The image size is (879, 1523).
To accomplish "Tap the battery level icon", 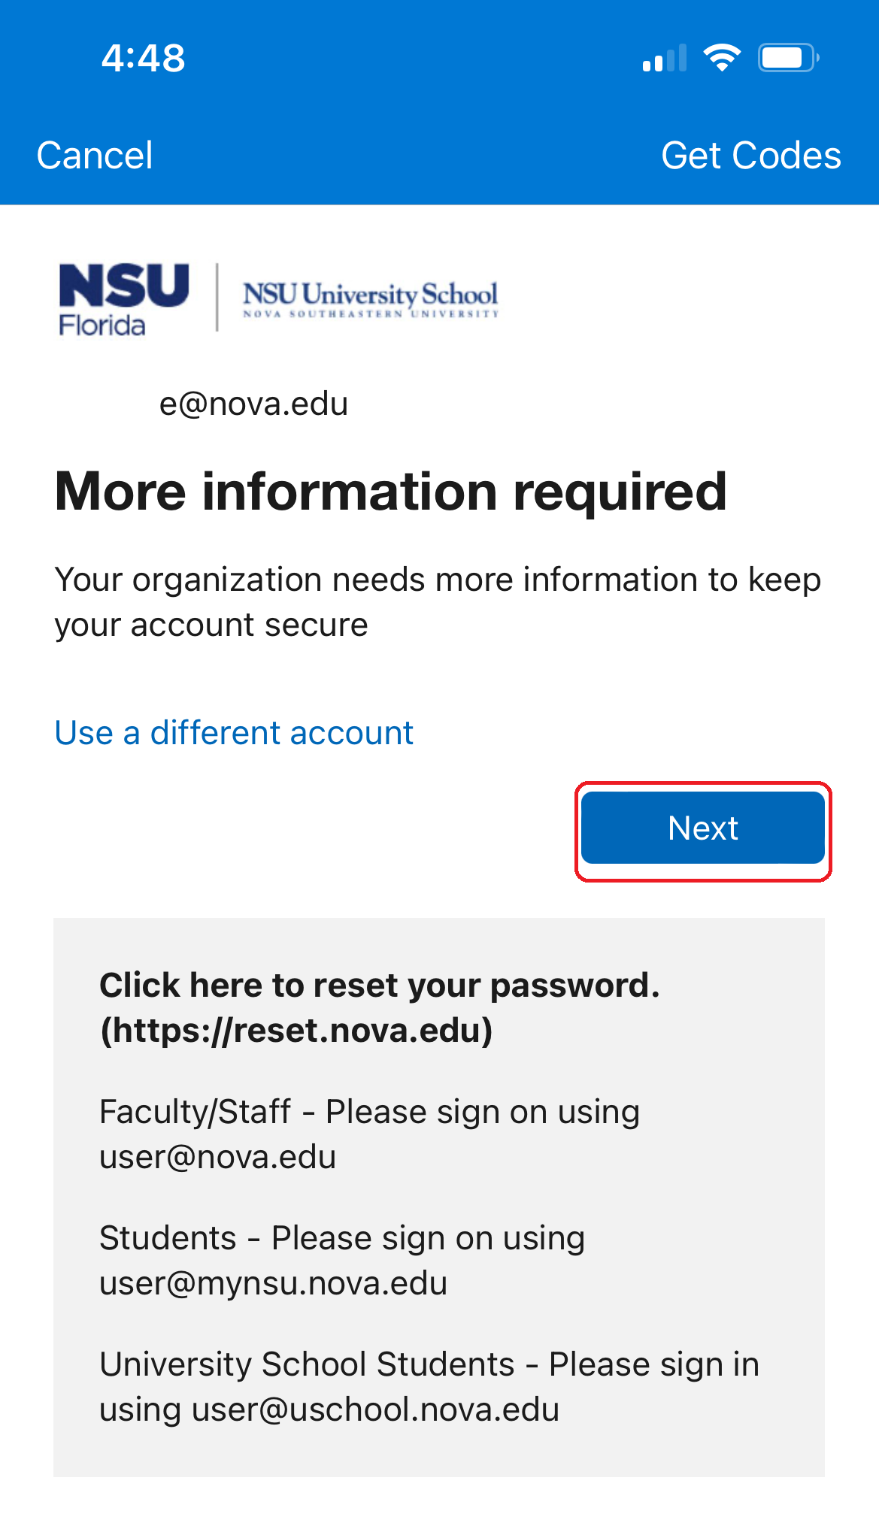I will pos(787,58).
